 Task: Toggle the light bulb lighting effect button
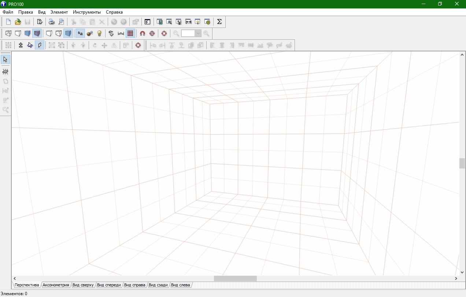pos(99,33)
